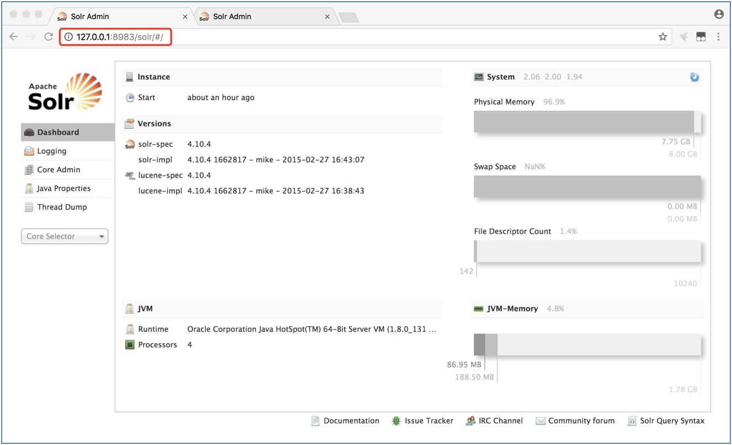
Task: Click the Solr Query Syntax icon
Action: [632, 421]
